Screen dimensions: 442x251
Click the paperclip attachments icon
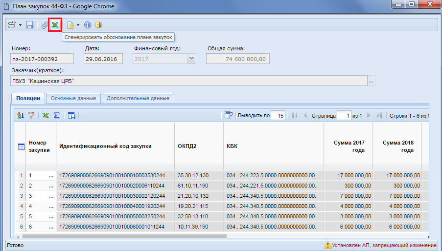click(x=45, y=25)
